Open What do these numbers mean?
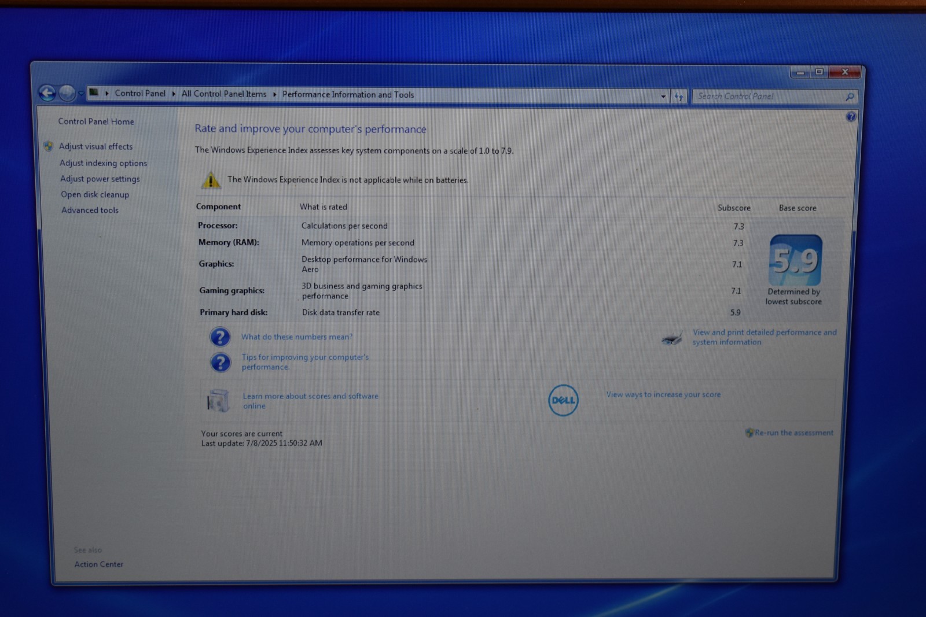 coord(297,337)
